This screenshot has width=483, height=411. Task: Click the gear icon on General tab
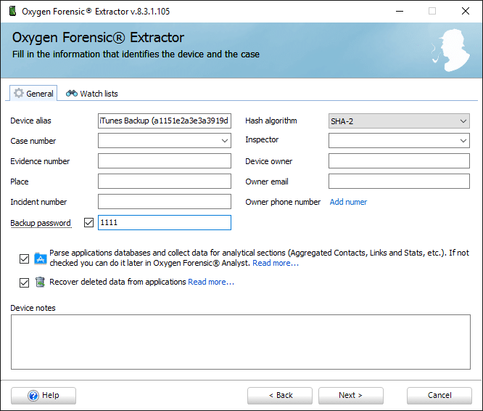(19, 93)
